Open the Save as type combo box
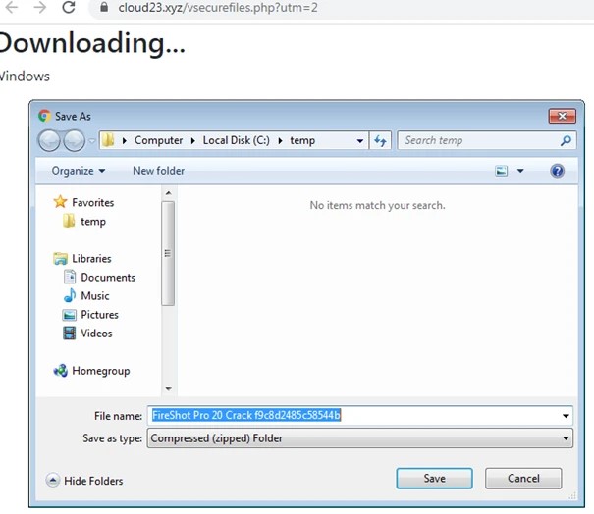The height and width of the screenshot is (514, 594). tap(359, 438)
